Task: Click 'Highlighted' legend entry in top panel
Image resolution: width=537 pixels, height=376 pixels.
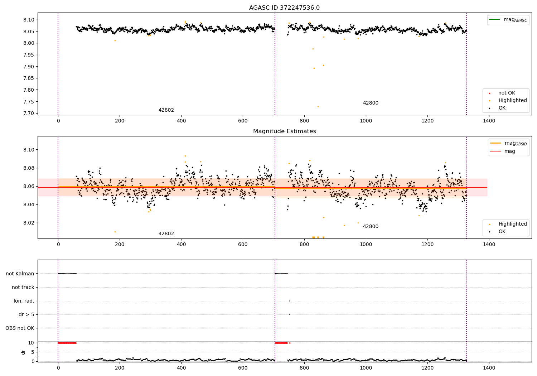Action: [x=513, y=101]
